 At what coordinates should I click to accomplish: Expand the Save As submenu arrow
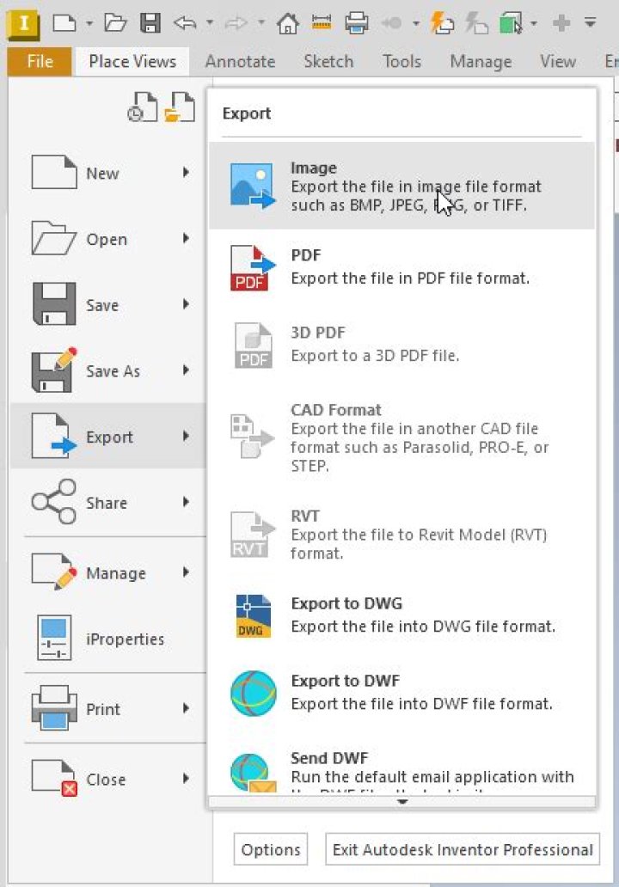point(186,370)
